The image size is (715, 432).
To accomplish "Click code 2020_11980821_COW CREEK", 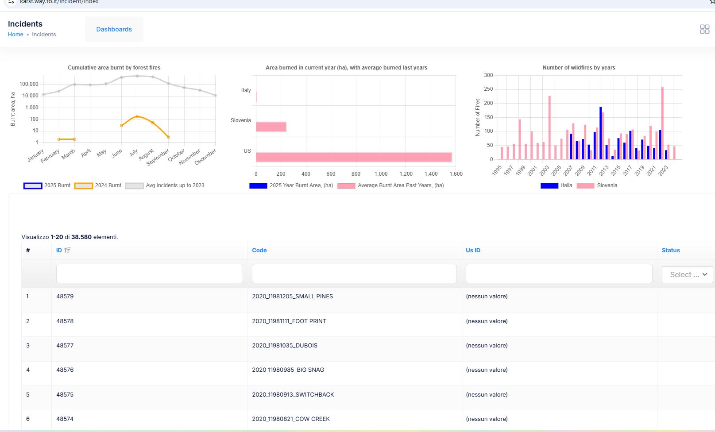I will pos(291,419).
